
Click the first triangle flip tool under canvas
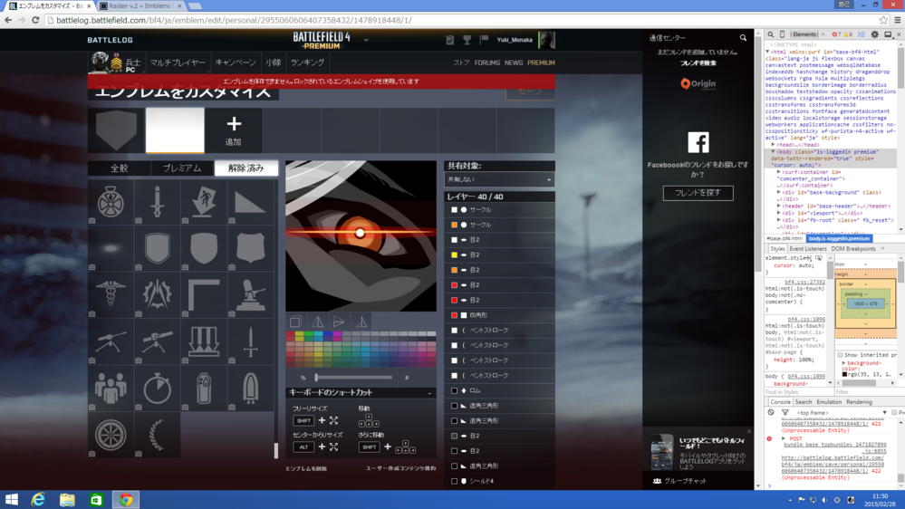[x=317, y=322]
